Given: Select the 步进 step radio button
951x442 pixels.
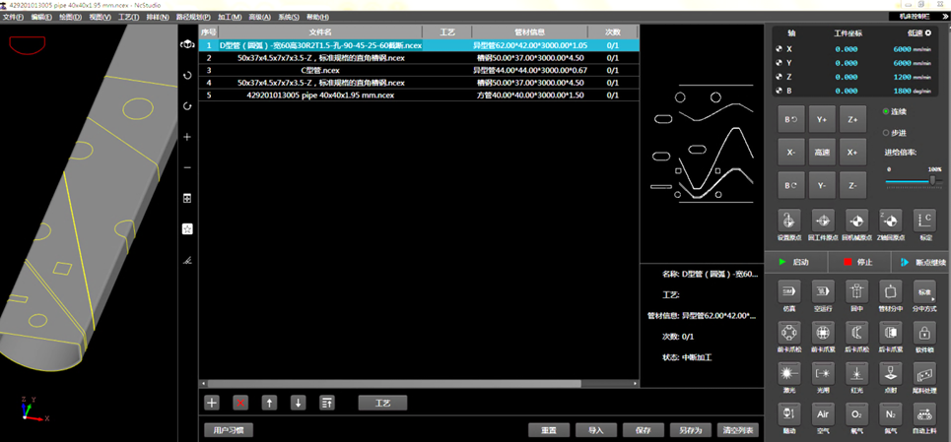Looking at the screenshot, I should point(886,133).
